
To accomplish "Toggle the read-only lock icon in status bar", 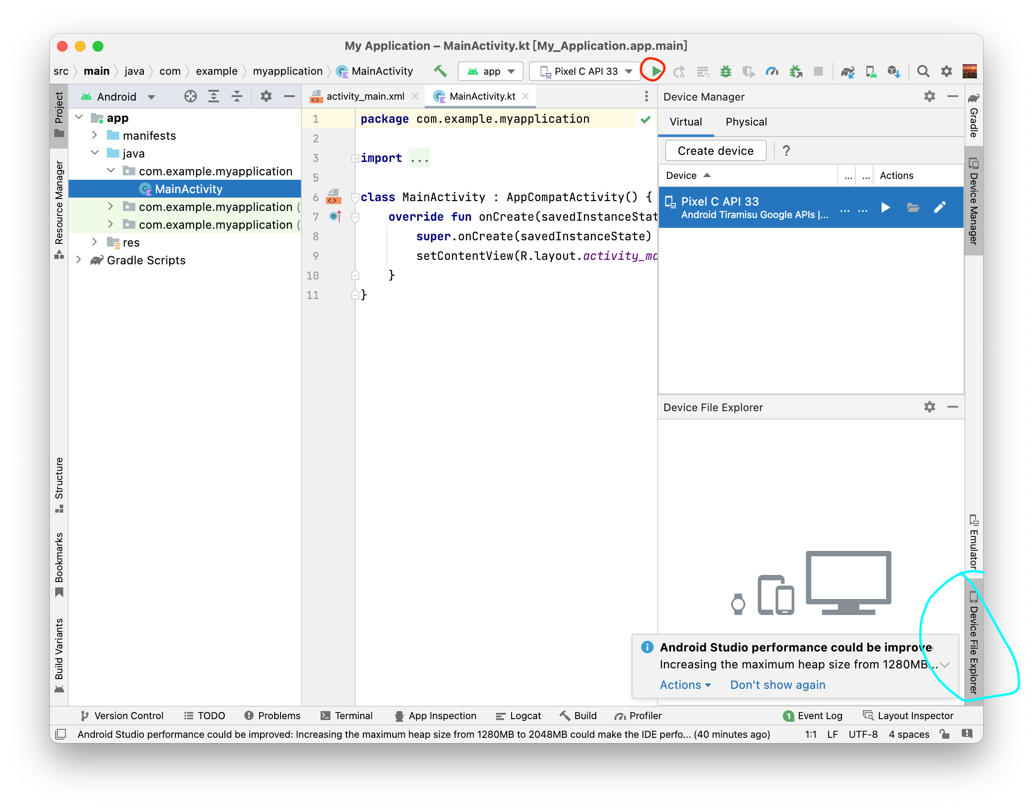I will coord(944,734).
